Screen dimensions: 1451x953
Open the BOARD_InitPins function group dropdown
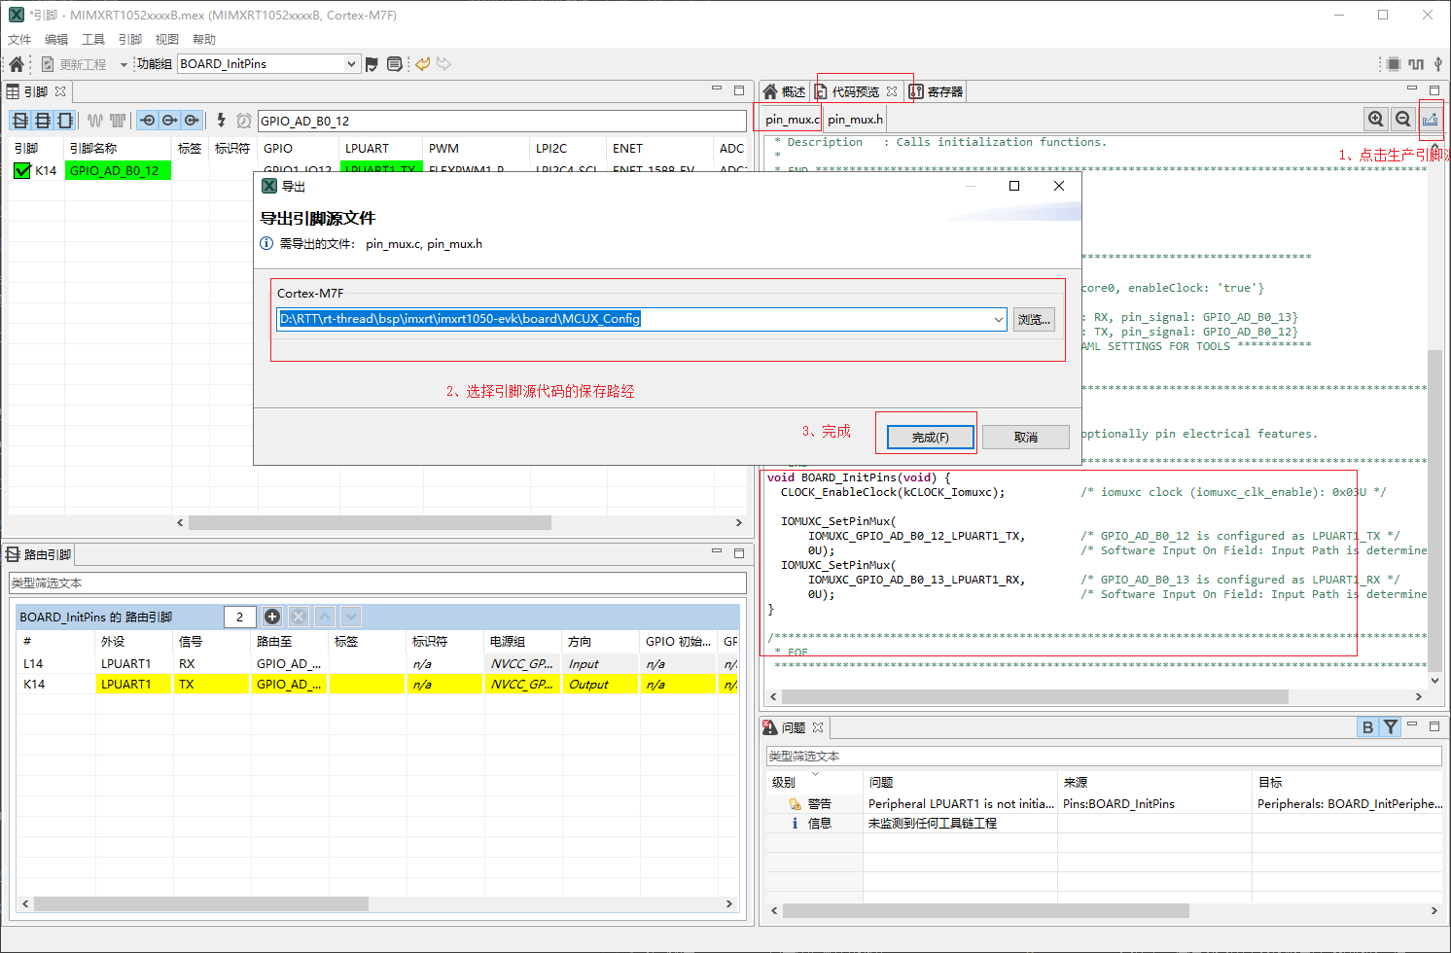click(x=351, y=64)
